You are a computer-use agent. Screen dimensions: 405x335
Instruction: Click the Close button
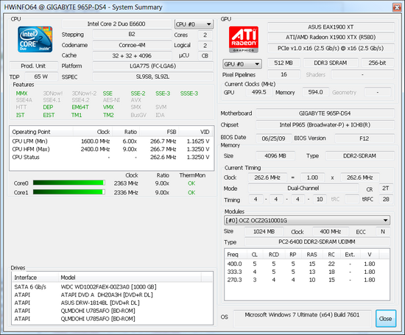[386, 319]
